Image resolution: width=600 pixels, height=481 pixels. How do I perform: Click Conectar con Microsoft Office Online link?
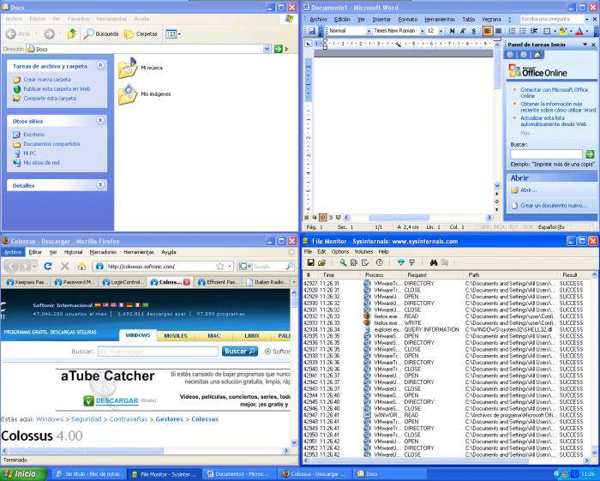point(554,93)
